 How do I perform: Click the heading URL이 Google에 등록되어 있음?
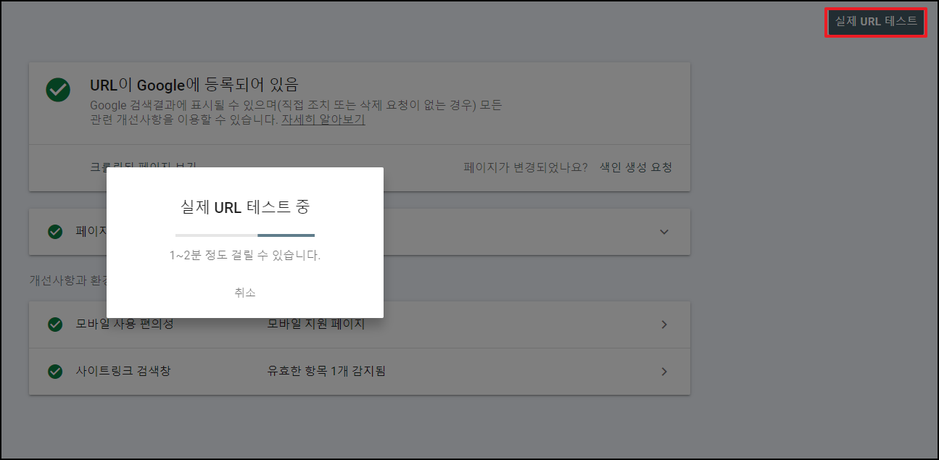194,84
